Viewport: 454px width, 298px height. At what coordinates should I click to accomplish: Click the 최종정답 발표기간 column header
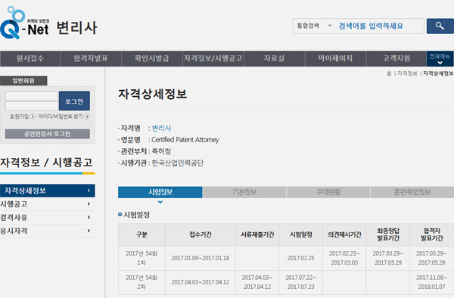[388, 234]
